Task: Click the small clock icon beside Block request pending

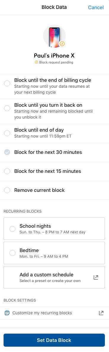Action: pos(37,62)
